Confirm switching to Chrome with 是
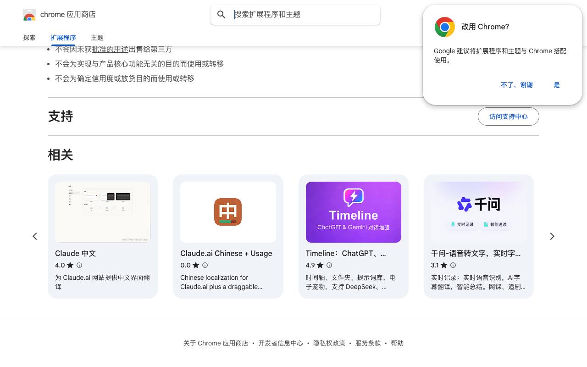 [557, 85]
